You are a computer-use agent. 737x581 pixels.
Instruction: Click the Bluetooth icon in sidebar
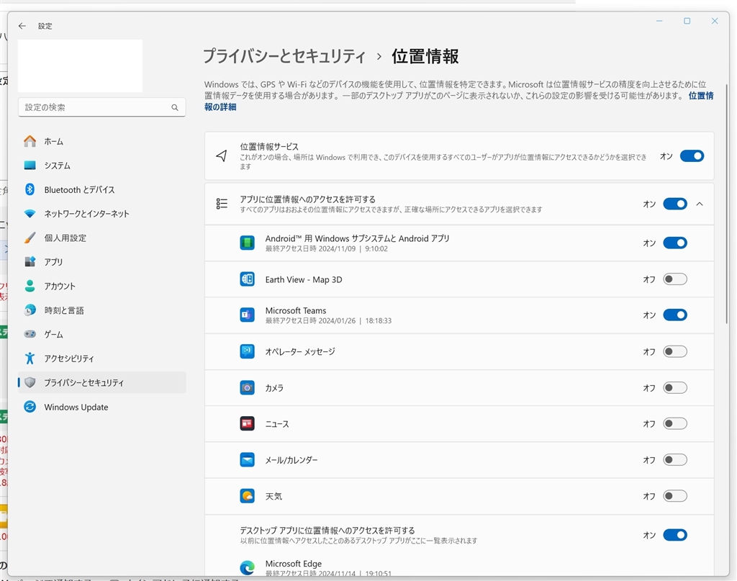click(30, 189)
